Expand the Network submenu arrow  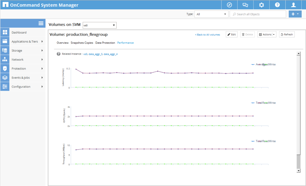[x=42, y=59]
